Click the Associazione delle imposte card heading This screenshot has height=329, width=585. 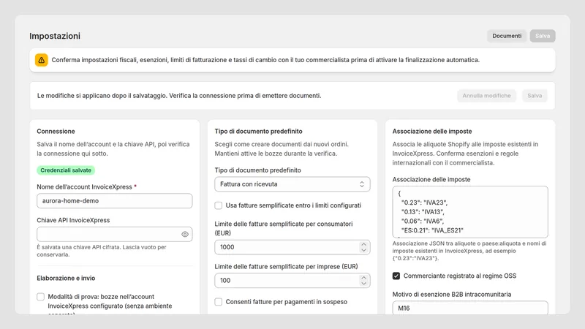(432, 132)
